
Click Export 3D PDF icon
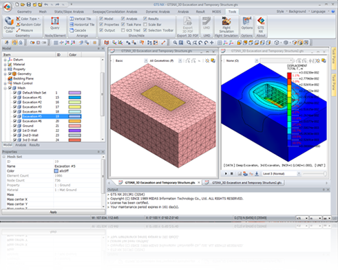[x=188, y=21]
